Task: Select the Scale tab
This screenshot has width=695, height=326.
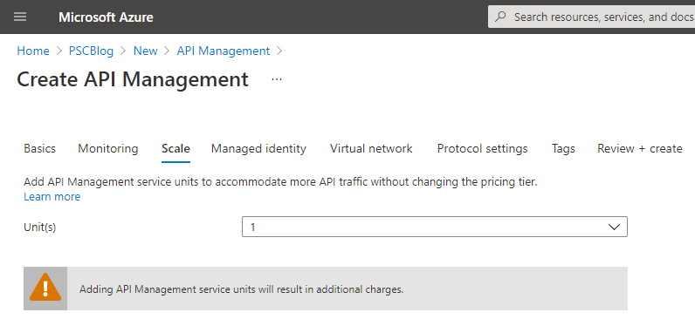Action: click(x=176, y=149)
